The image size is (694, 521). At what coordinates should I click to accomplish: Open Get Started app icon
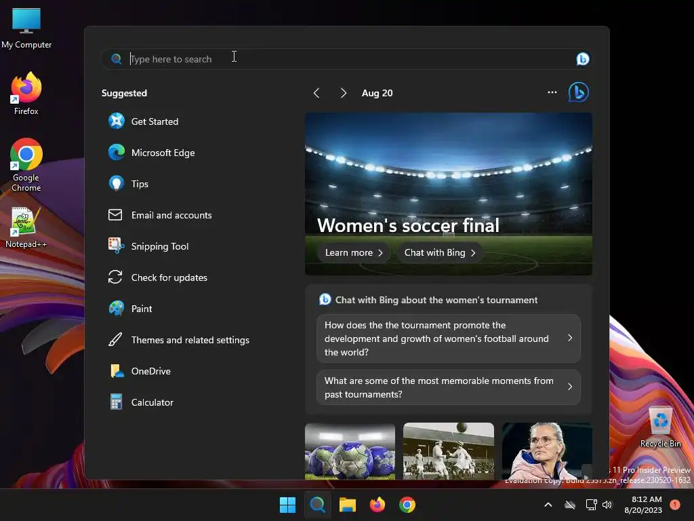pos(117,121)
